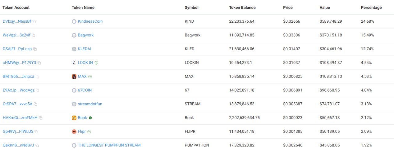Open the 67COIN token page
394x152 pixels.
(x=85, y=90)
